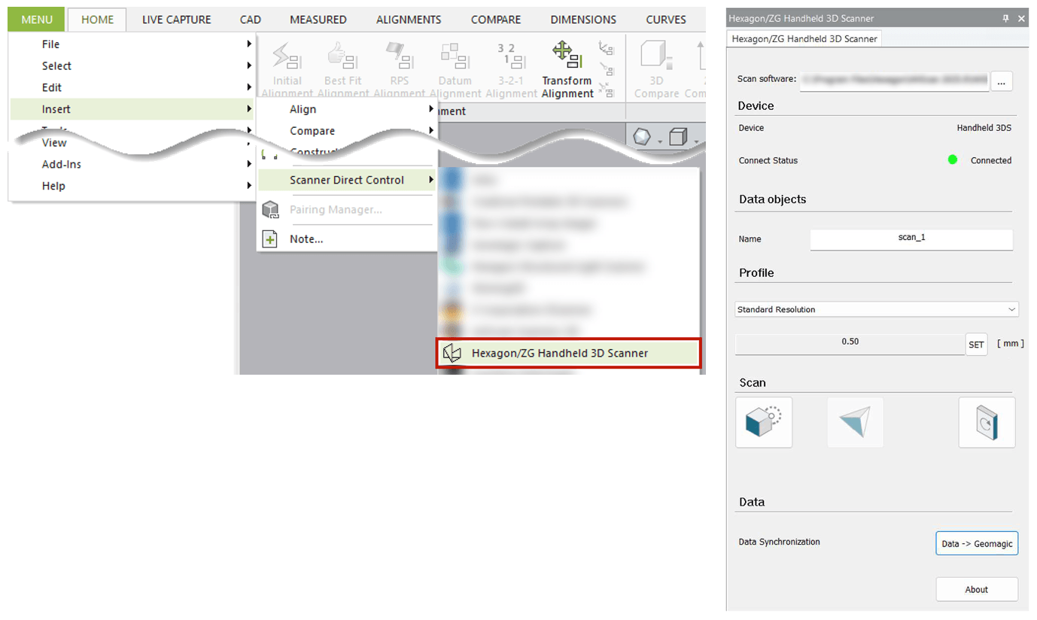Click the Scan software path field
The height and width of the screenshot is (620, 1037).
click(x=894, y=79)
